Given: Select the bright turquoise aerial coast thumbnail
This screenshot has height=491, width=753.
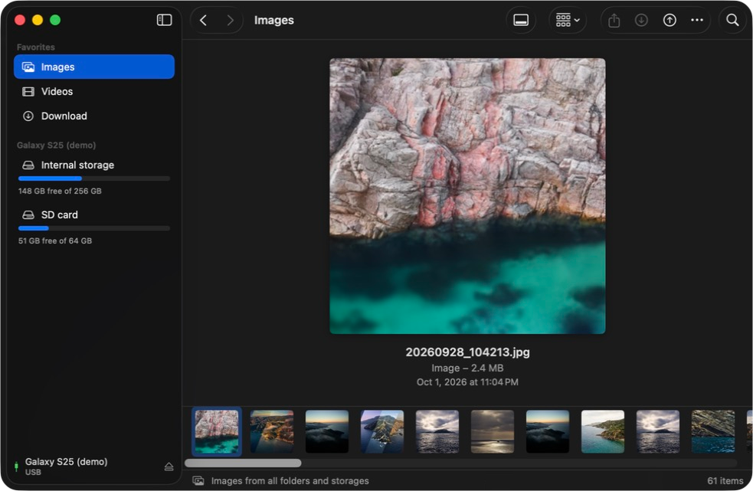Looking at the screenshot, I should click(x=603, y=431).
